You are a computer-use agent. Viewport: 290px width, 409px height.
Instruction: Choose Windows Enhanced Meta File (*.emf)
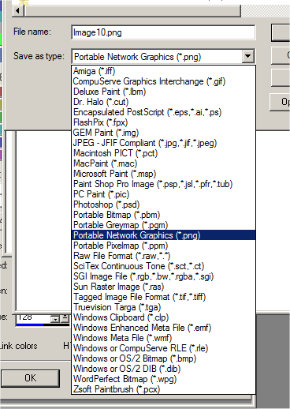point(163,328)
